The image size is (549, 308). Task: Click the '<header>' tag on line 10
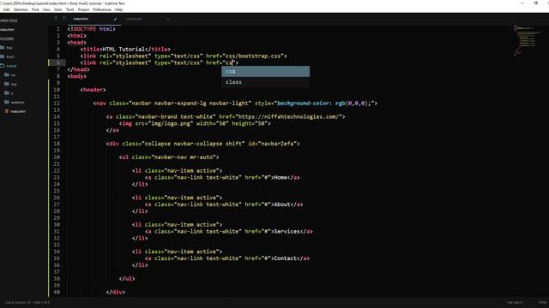pyautogui.click(x=93, y=90)
